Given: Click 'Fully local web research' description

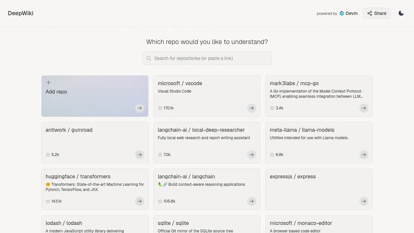Looking at the screenshot, I should 204,138.
